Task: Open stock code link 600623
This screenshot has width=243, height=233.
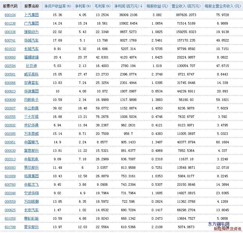Action: (10, 91)
